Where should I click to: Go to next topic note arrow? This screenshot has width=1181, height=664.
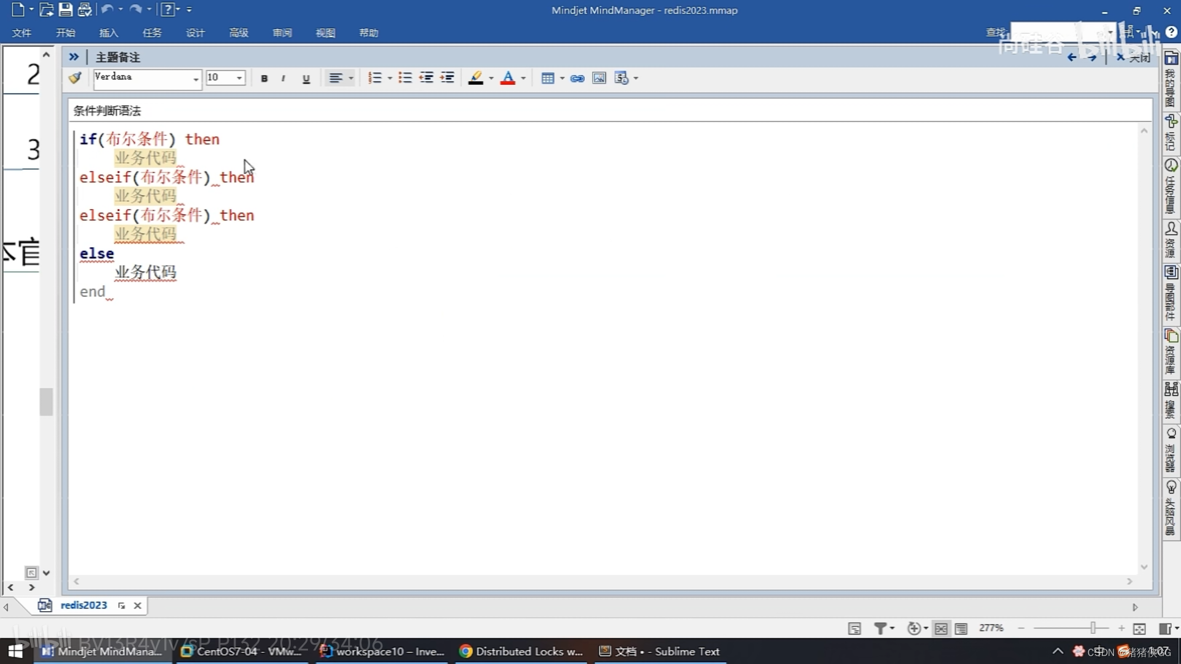[x=1092, y=57]
